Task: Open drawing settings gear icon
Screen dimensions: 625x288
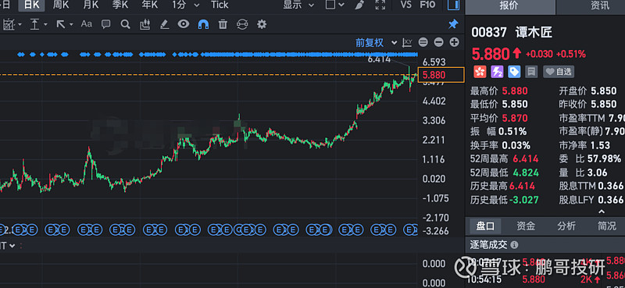Action: click(262, 25)
